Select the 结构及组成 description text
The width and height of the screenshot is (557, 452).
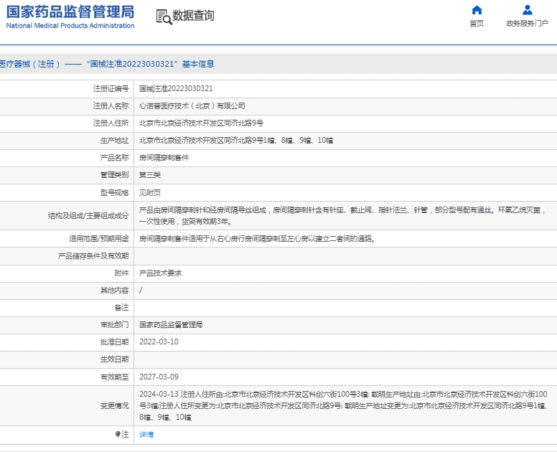click(x=342, y=215)
